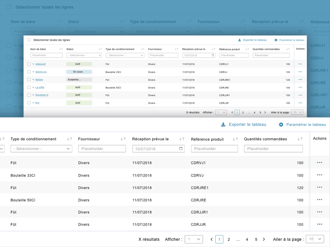Viewport: 330px width, 247px height.
Task: Click the Nom de bière Placeholder field in middle card
Action: [x=47, y=55]
